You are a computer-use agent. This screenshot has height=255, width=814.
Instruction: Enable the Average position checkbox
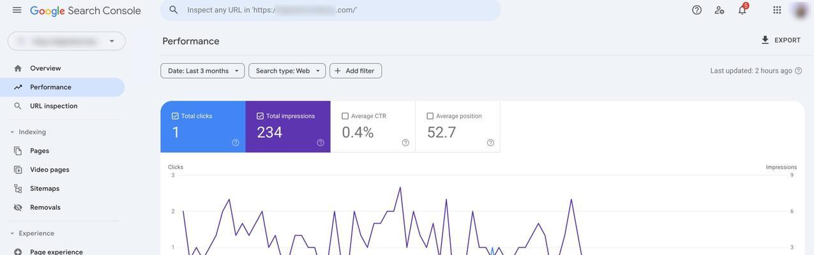pos(430,116)
